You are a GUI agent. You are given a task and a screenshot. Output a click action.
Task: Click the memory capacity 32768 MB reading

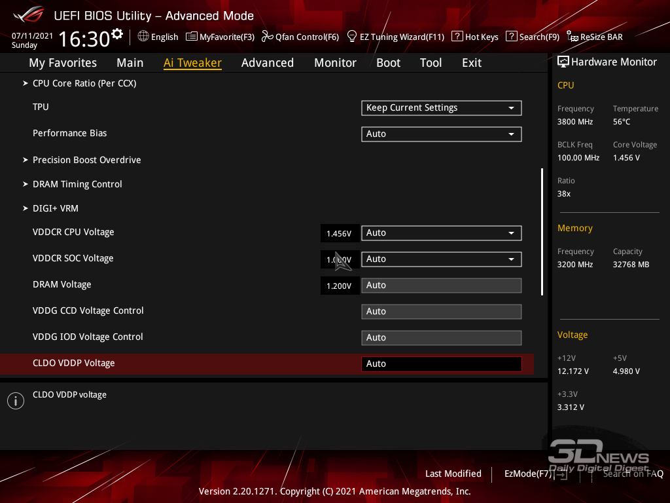[631, 265]
